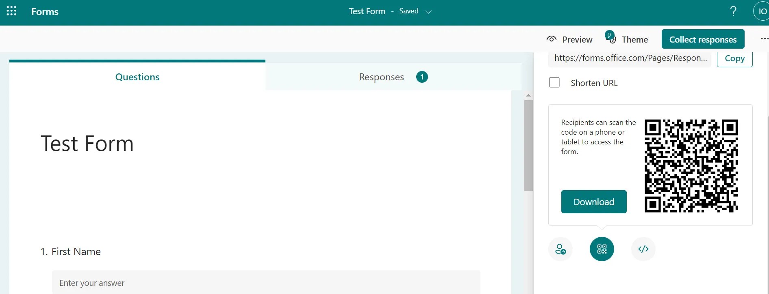Click the Preview eye icon
Image resolution: width=769 pixels, height=294 pixels.
552,39
